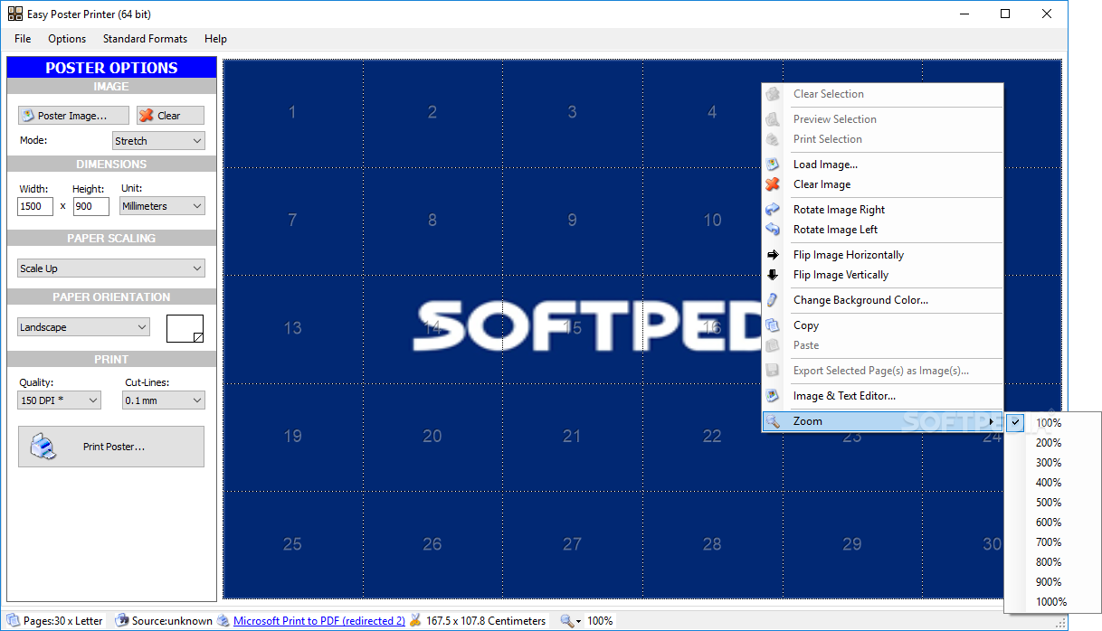Viewport: 1102px width, 631px height.
Task: Select poster page tile 8
Action: tap(433, 221)
